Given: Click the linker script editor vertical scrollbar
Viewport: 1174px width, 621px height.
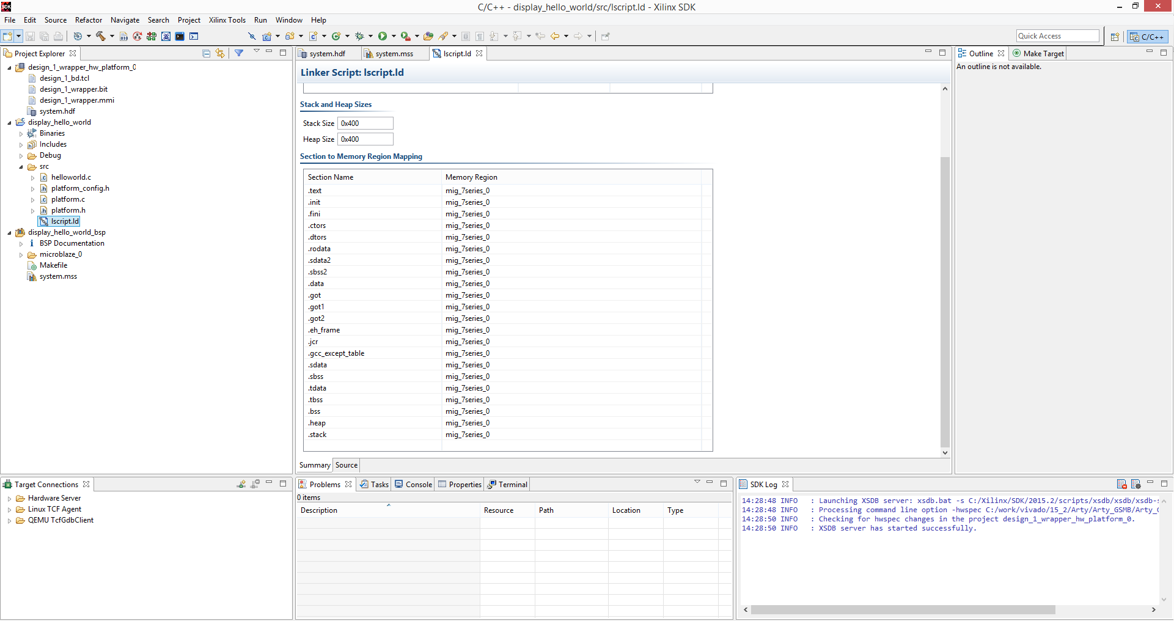Looking at the screenshot, I should click(945, 302).
